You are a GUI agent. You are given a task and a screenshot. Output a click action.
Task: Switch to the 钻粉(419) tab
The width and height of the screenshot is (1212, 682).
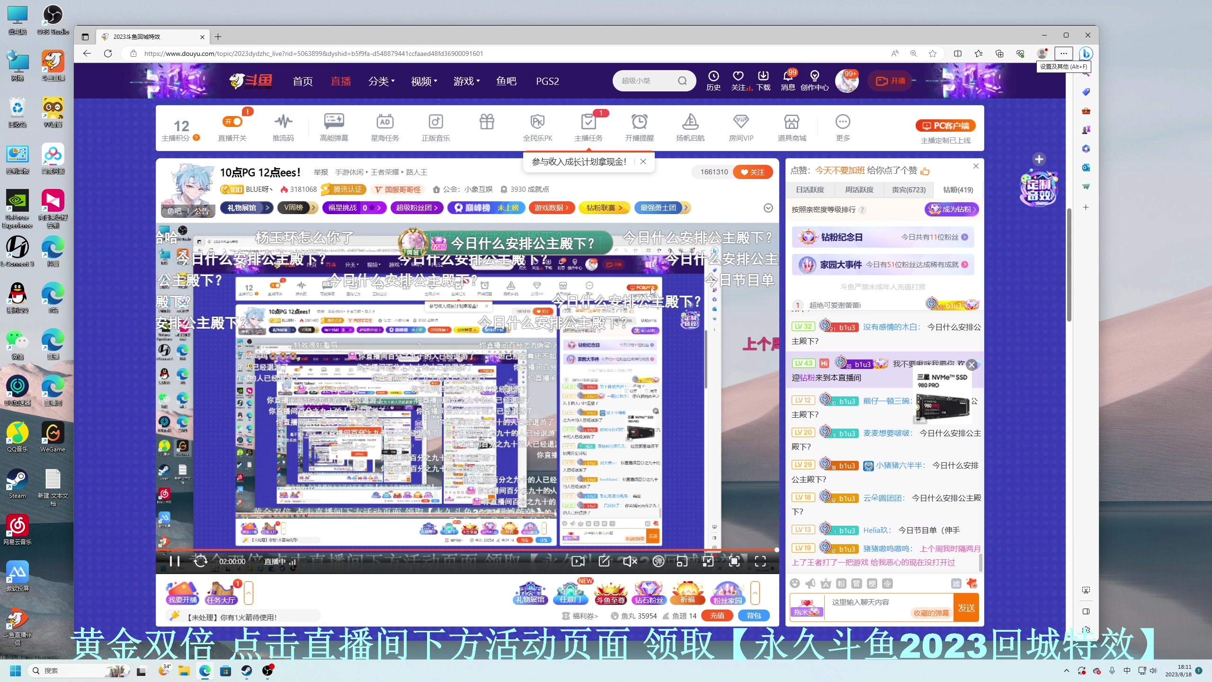point(957,189)
